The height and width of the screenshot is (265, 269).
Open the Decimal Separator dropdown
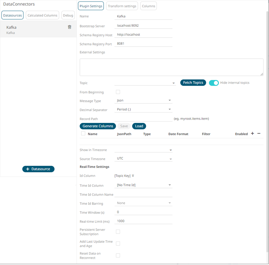click(x=144, y=110)
